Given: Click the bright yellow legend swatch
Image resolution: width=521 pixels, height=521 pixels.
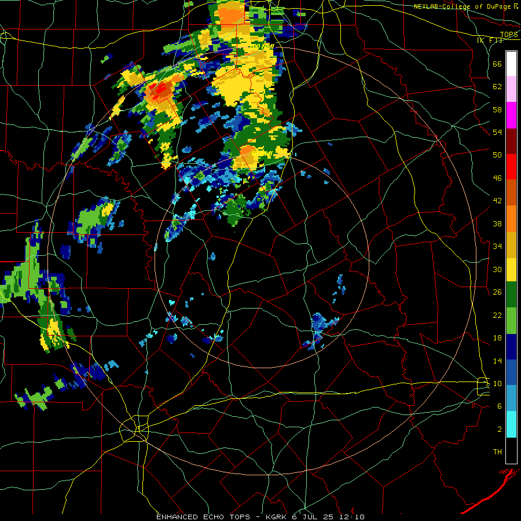Looking at the screenshot, I should [x=511, y=270].
